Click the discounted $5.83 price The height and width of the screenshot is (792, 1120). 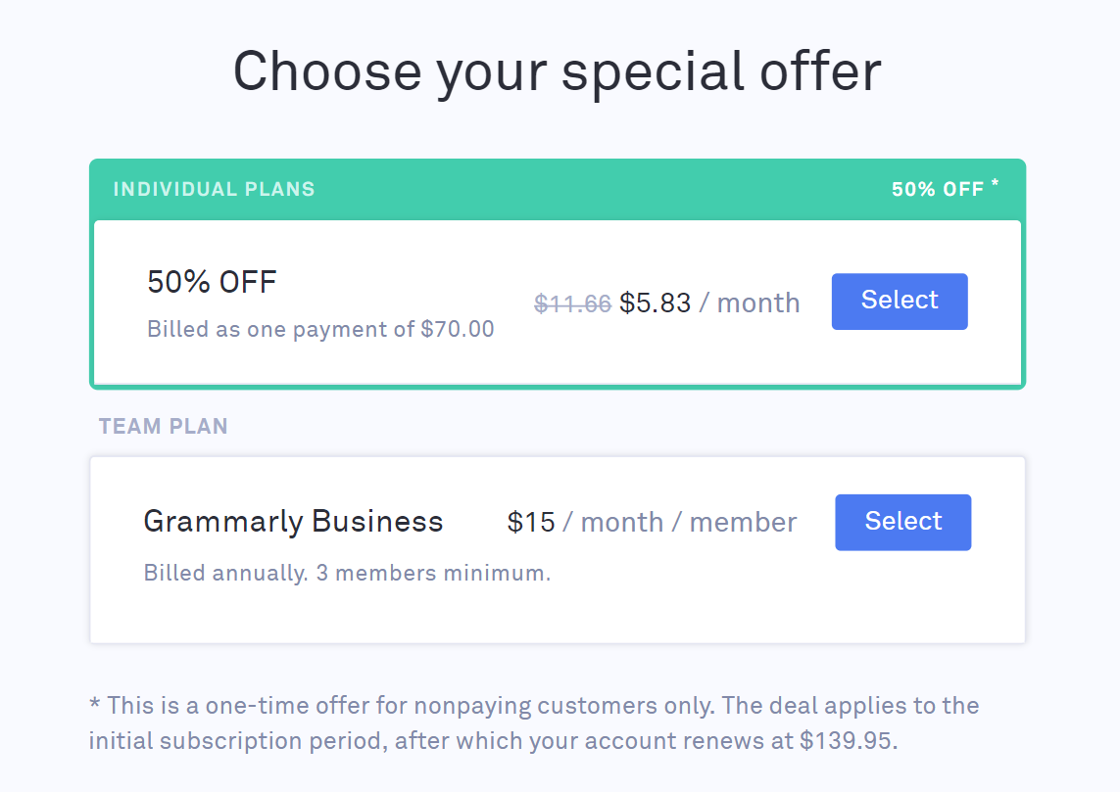[x=655, y=303]
